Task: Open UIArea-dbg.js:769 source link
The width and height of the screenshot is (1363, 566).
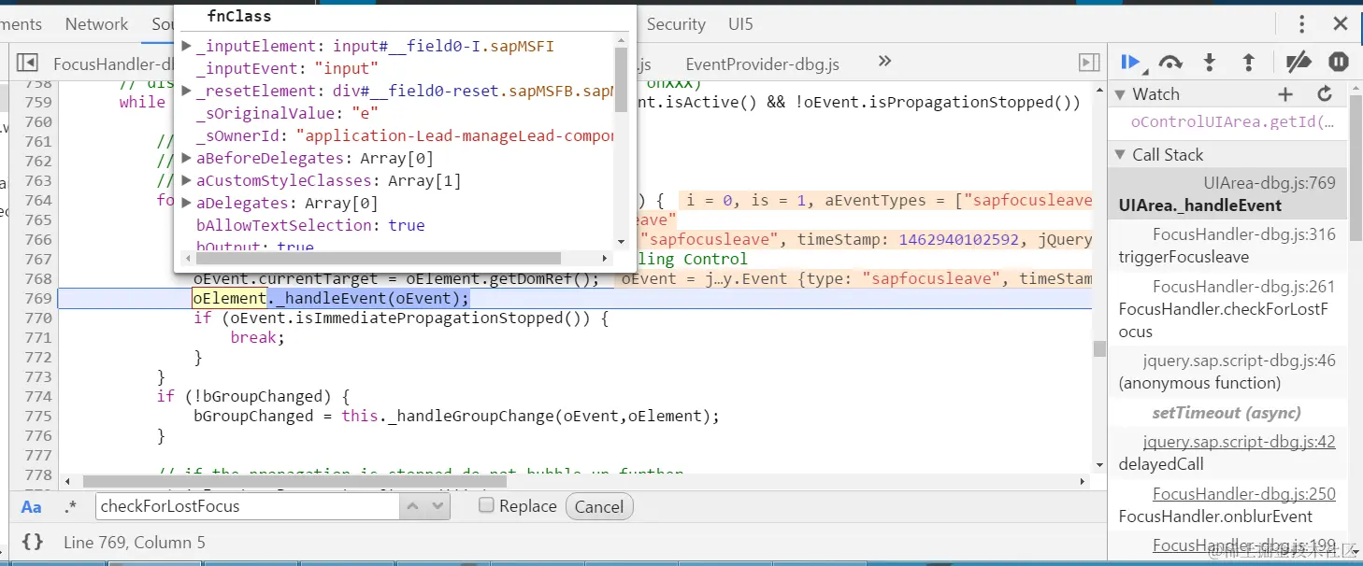Action: pyautogui.click(x=1270, y=183)
